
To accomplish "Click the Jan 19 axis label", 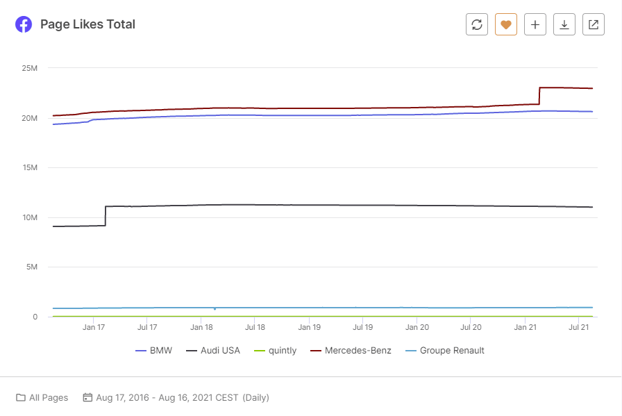I will pyautogui.click(x=310, y=327).
